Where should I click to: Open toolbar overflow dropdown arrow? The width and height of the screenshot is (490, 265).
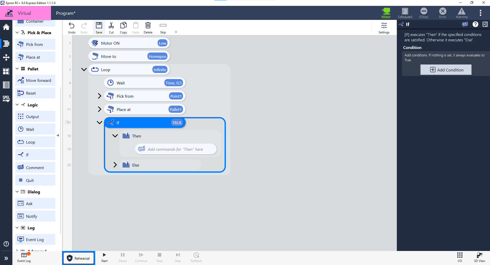click(x=176, y=32)
